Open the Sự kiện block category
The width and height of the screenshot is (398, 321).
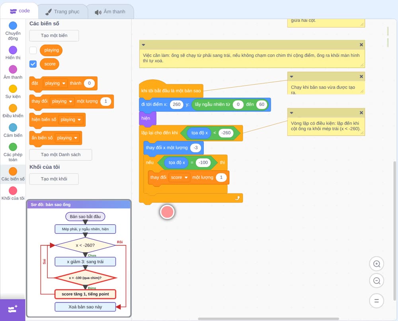tap(13, 92)
